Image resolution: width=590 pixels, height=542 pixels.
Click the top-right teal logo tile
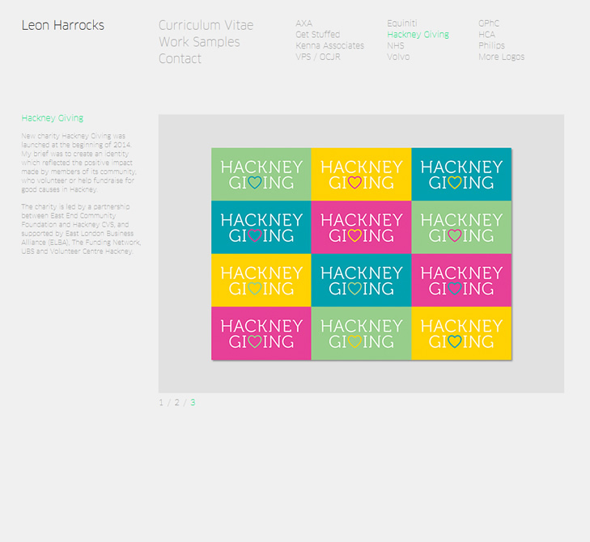pos(461,174)
